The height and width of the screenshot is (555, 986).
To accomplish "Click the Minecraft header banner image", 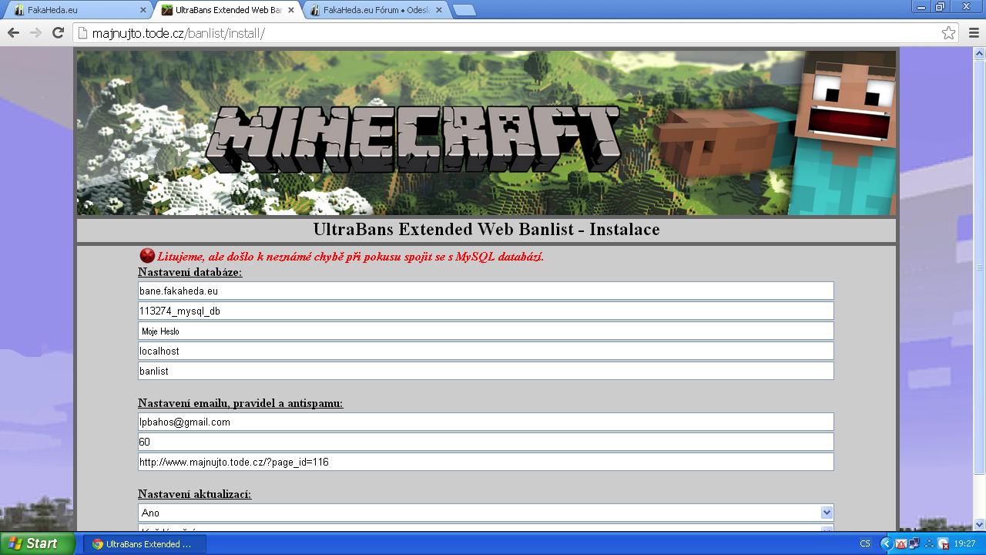I will [x=486, y=133].
